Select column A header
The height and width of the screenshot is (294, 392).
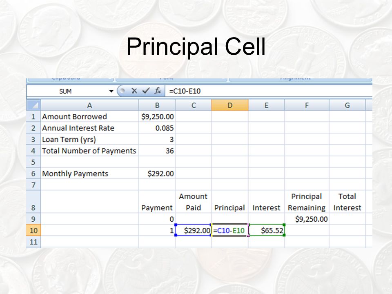90,105
